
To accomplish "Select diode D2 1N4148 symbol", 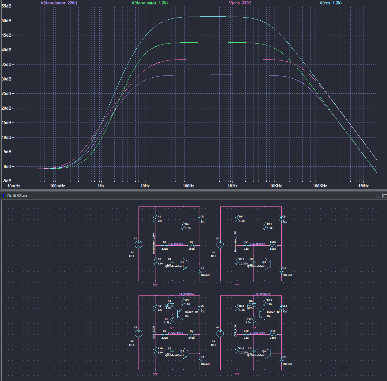I will tap(281, 271).
